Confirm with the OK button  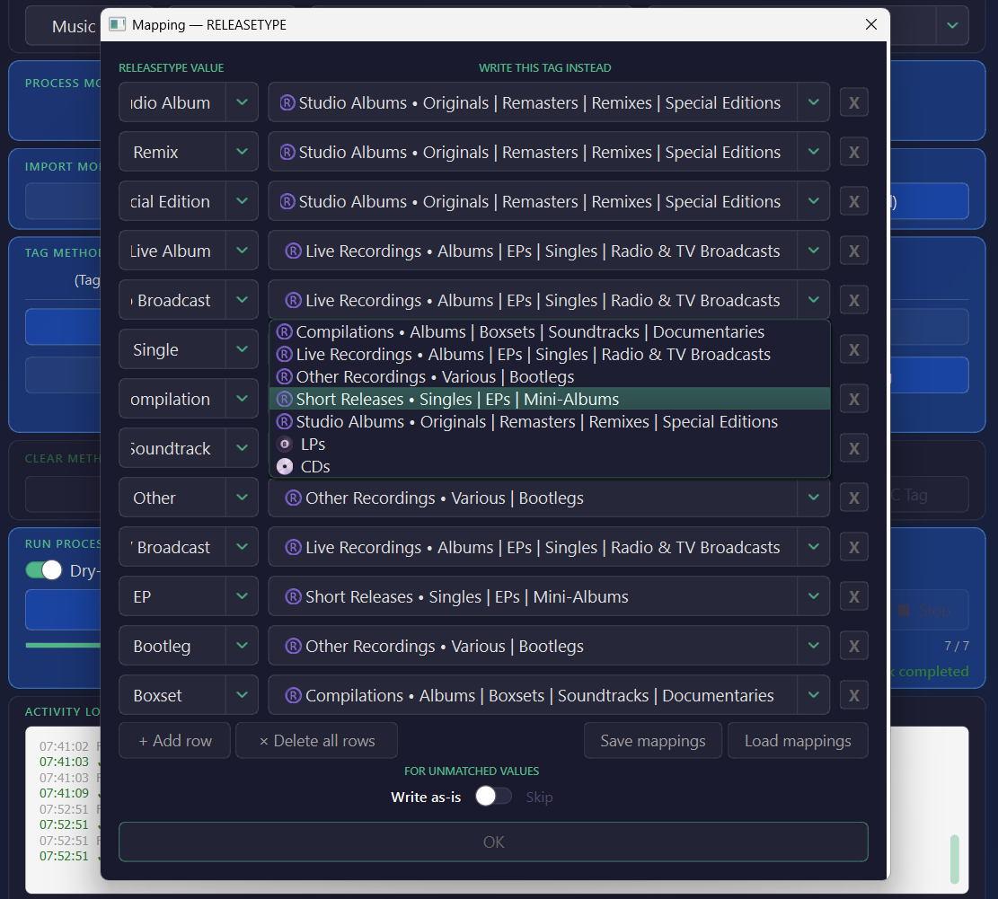point(493,842)
